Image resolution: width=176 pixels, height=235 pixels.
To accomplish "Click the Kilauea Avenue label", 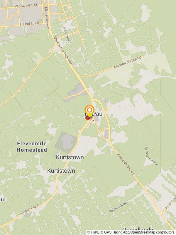I will [47, 18].
